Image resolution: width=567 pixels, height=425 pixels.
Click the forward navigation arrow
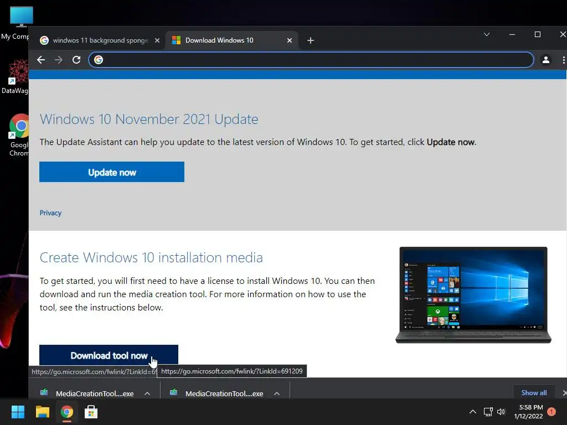[x=58, y=60]
